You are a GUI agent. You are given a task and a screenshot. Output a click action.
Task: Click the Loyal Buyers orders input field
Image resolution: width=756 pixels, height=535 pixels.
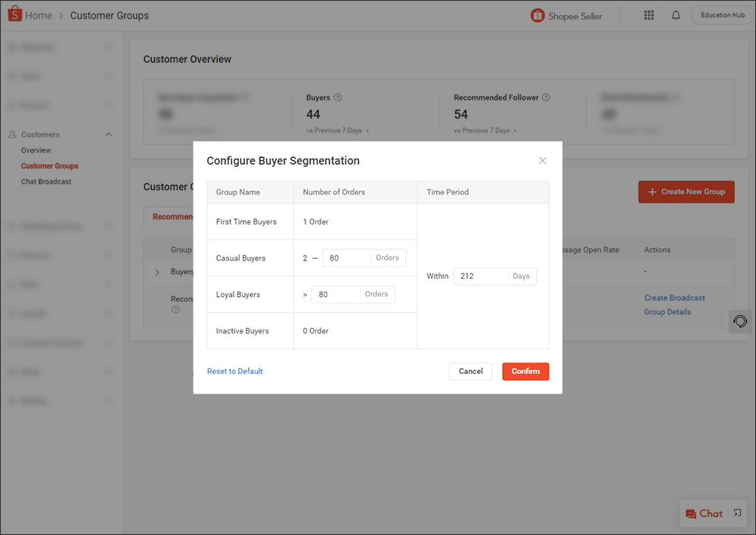click(x=336, y=294)
